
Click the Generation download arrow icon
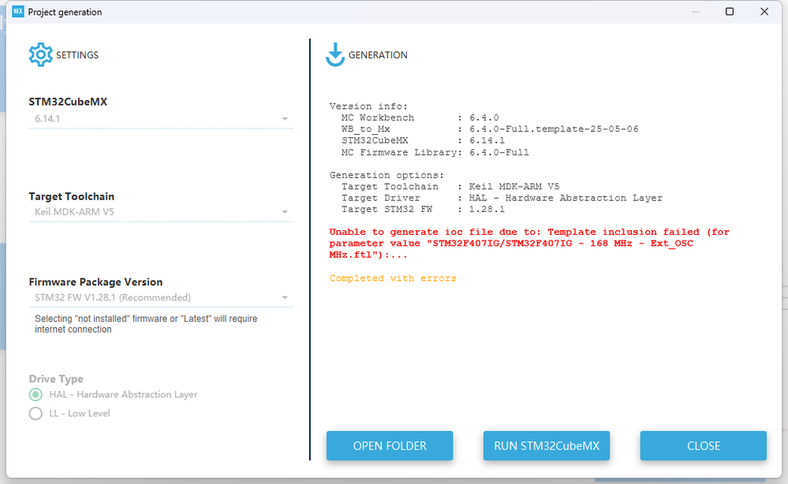[335, 54]
